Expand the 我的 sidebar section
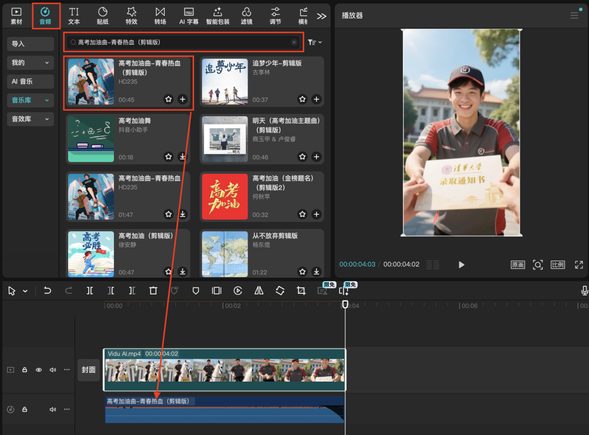The width and height of the screenshot is (589, 435). 30,63
